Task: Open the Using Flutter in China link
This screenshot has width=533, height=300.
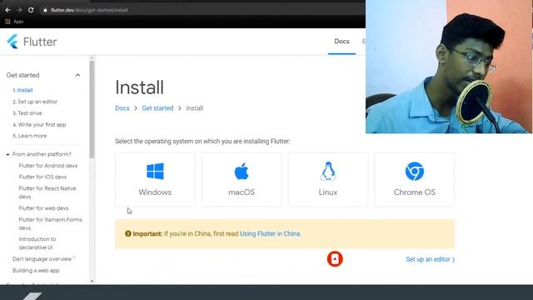Action: tap(270, 233)
